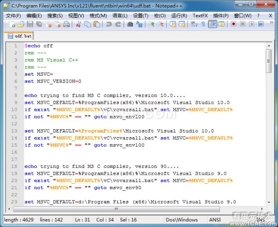This screenshot has width=278, height=227.
Task: Save the current file via toolbar
Action: 30,24
